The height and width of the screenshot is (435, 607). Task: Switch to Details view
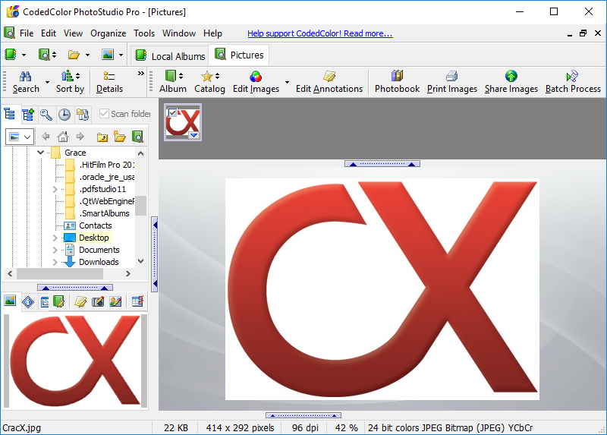pos(109,82)
